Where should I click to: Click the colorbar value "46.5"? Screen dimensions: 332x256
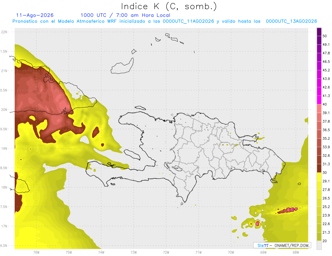tap(326, 62)
